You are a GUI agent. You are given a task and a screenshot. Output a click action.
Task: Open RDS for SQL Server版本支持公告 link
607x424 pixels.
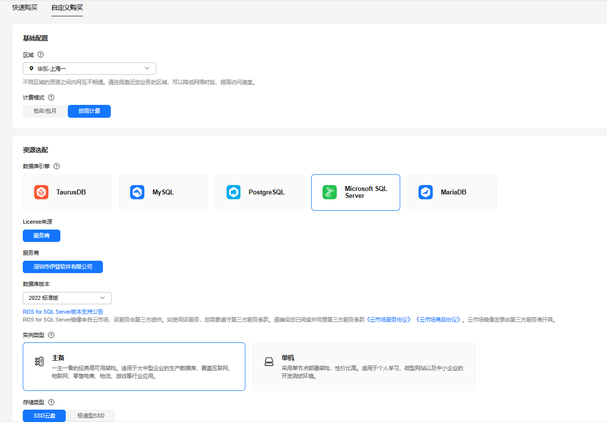[x=63, y=312]
